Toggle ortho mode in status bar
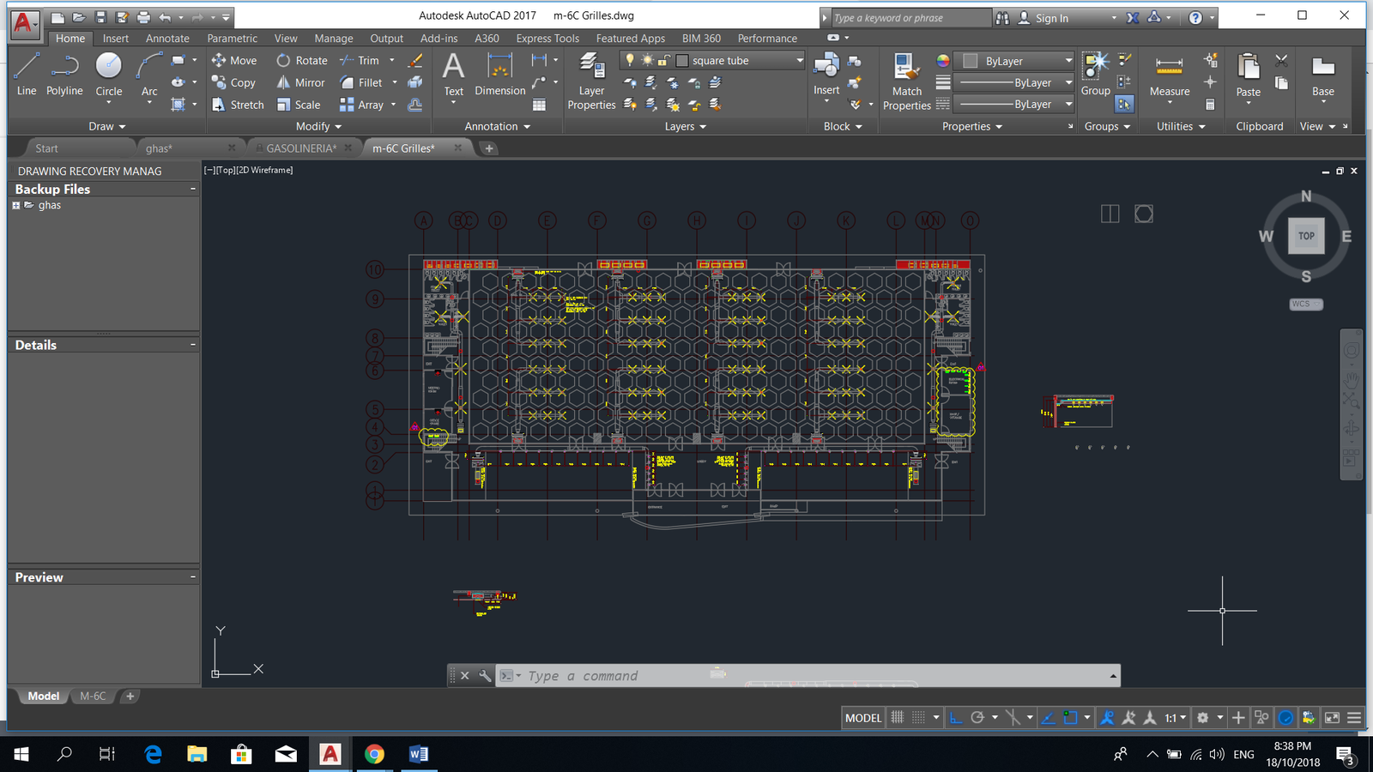 point(956,718)
